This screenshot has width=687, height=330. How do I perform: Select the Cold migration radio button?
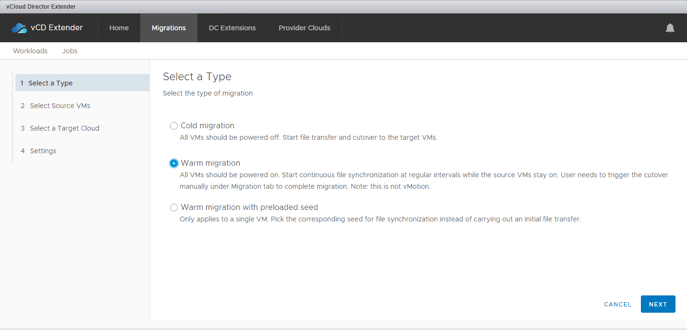pos(174,126)
